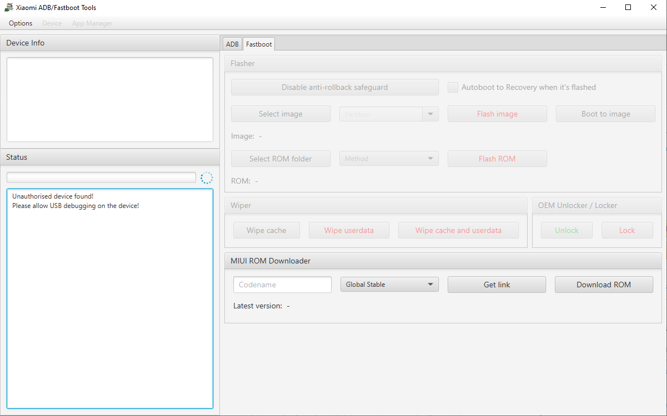
Task: Enable Autoboot to Recovery checkbox
Action: pyautogui.click(x=453, y=87)
